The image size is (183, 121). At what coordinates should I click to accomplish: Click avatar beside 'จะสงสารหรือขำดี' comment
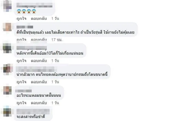tap(7, 112)
